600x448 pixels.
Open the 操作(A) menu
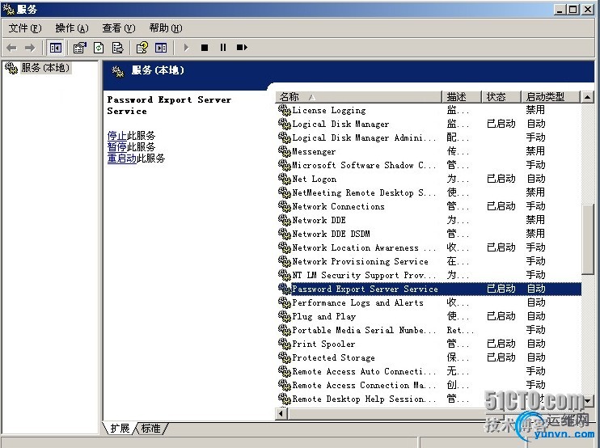tap(72, 28)
